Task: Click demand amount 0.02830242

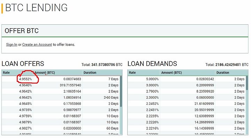Action: [x=205, y=79]
